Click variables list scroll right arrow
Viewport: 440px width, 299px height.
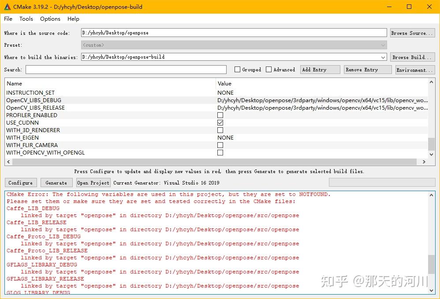click(424, 162)
